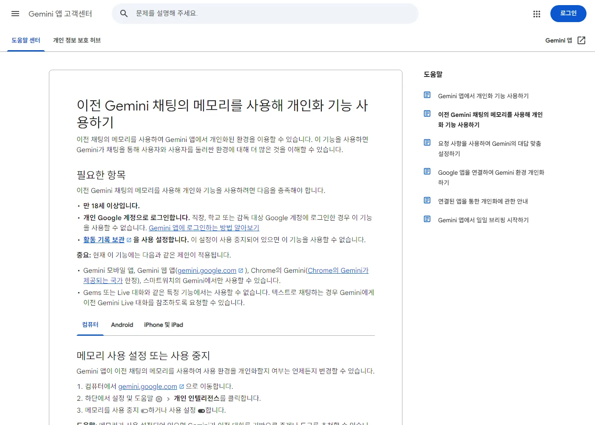Open 'Gemini 앱에 로그인하는 방법 알아보기' link
This screenshot has width=595, height=425.
[x=204, y=228]
